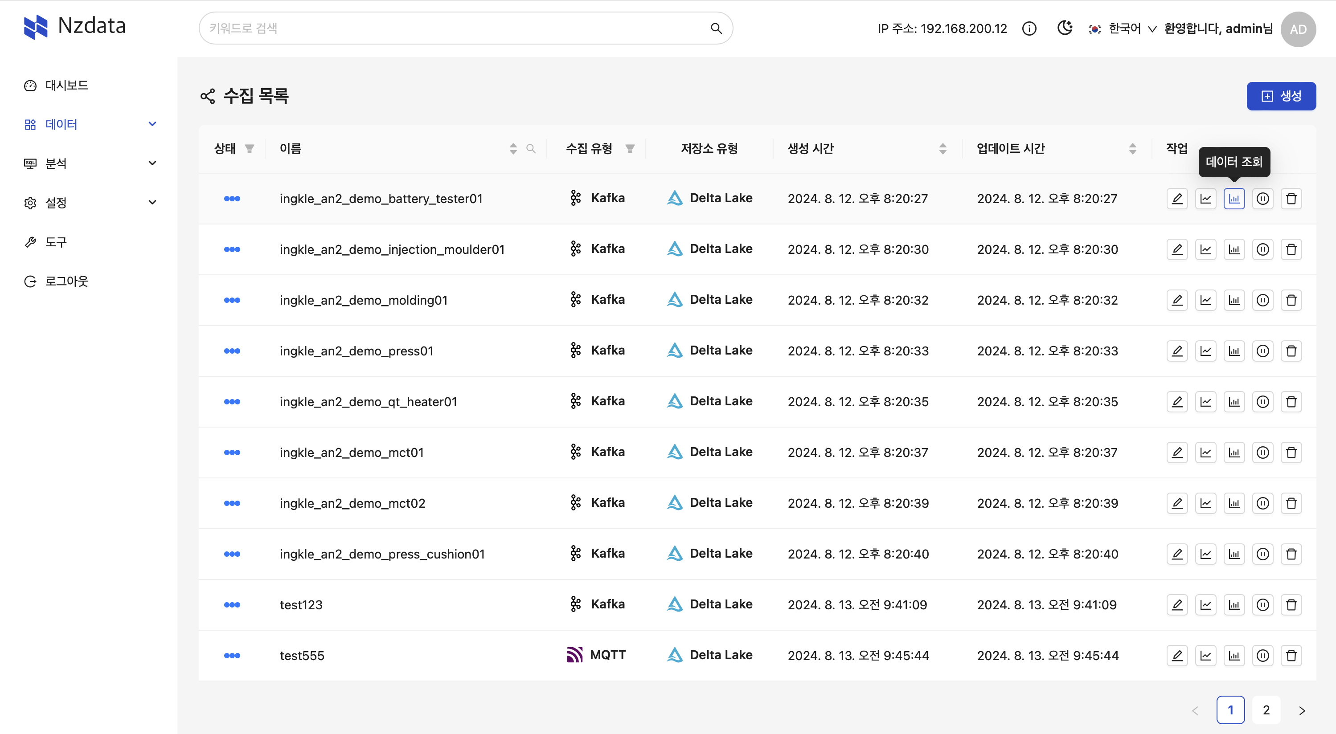Sort by update time column
This screenshot has height=734, width=1336.
(x=1133, y=149)
